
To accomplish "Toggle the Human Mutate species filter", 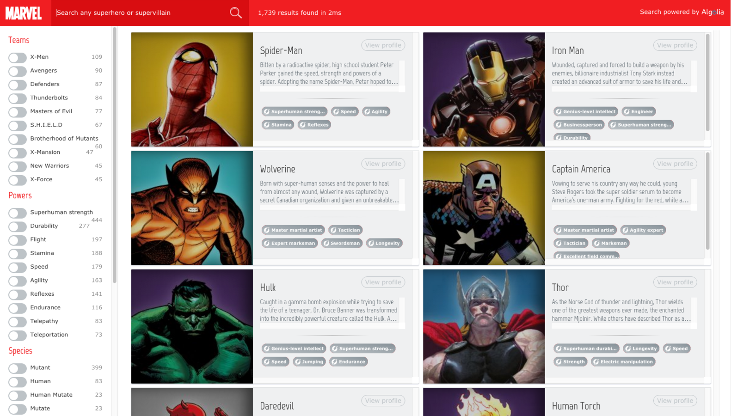I will click(x=18, y=396).
